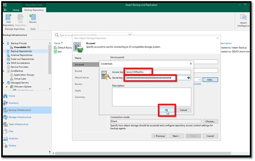This screenshot has height=161, width=255.
Task: Select Backup Proxies in the tree
Action: [19, 43]
